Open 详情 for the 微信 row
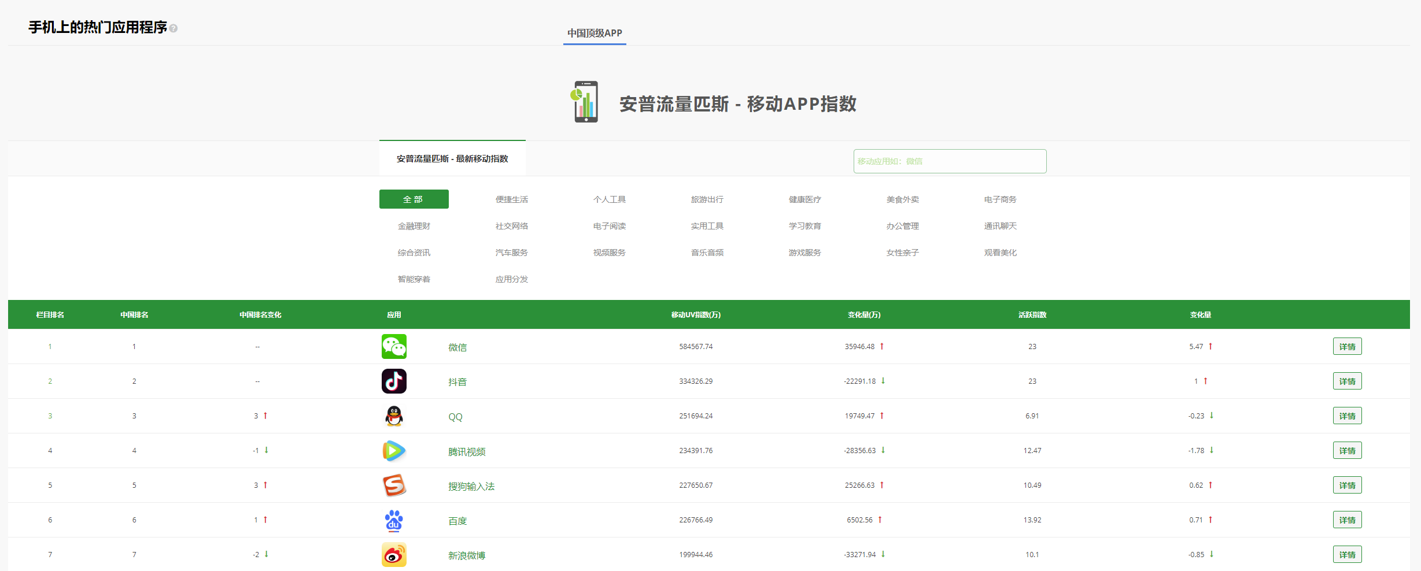The image size is (1421, 571). click(1347, 347)
